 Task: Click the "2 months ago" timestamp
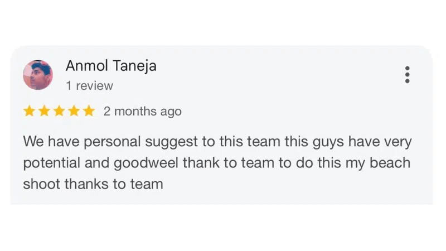tap(143, 112)
